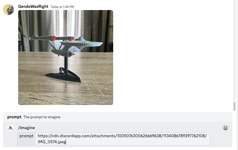Click the scrollbar track below the thumb
Screen dimensions: 238x150
[x=234, y=130]
